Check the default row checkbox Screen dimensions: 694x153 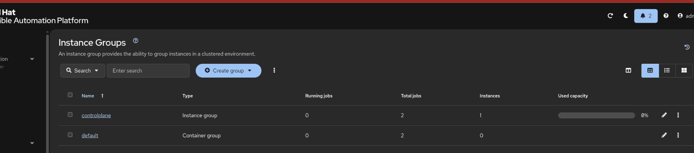(70, 135)
